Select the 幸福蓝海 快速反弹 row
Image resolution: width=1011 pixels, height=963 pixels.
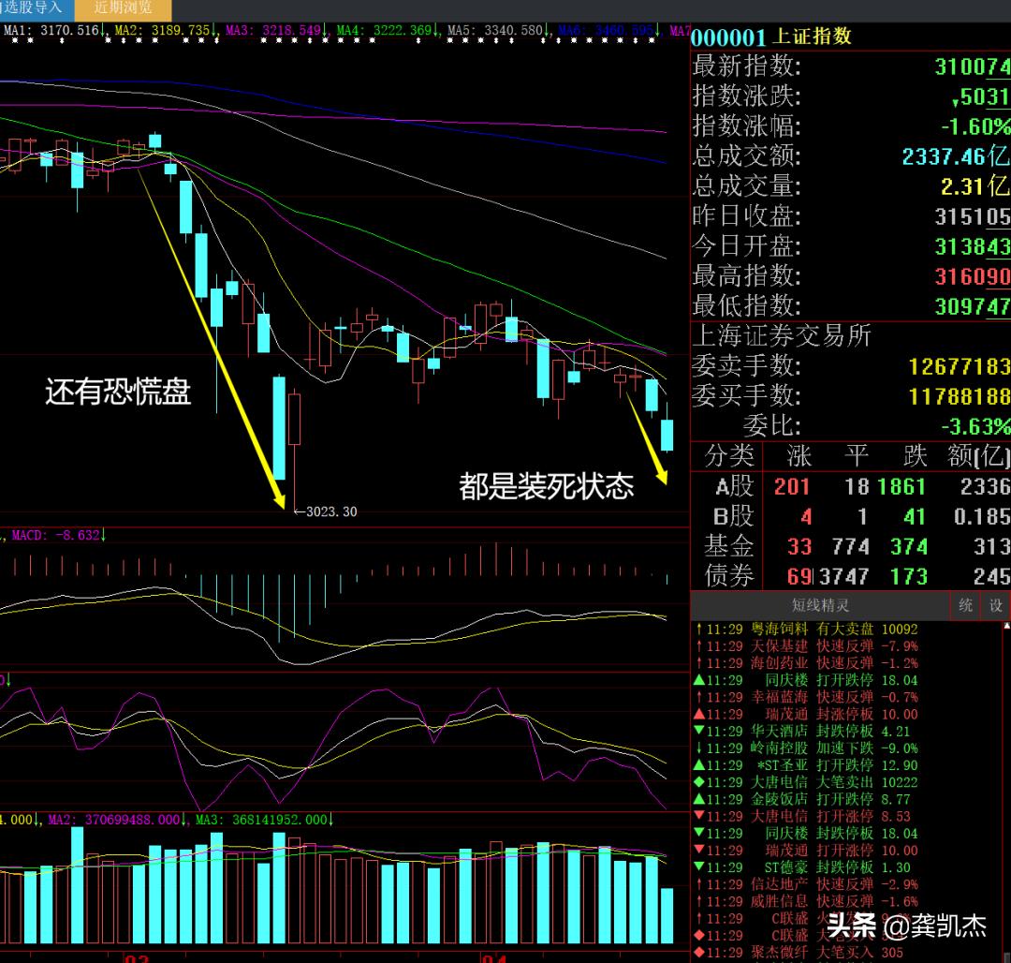tap(805, 697)
